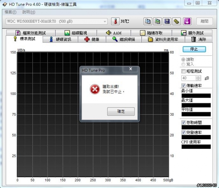The image size is (219, 188).
Task: Open the 清除 tab
Action: 198,39
